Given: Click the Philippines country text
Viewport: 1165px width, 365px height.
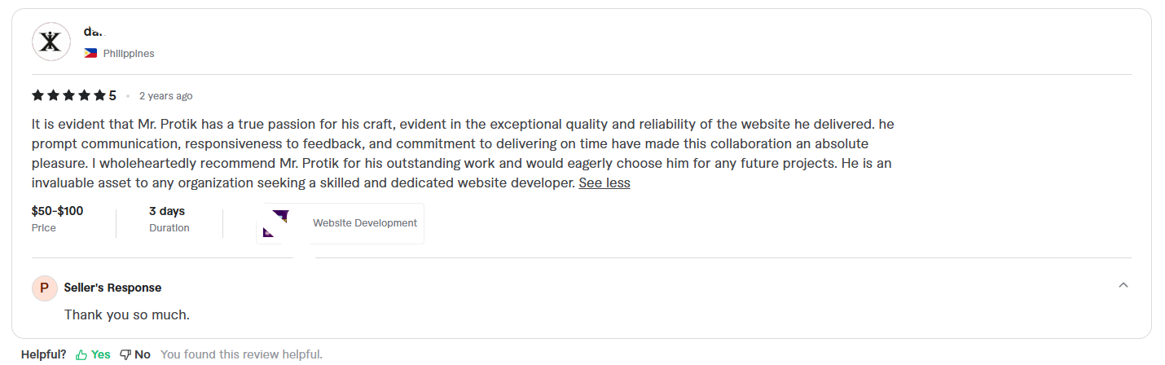Looking at the screenshot, I should 128,54.
